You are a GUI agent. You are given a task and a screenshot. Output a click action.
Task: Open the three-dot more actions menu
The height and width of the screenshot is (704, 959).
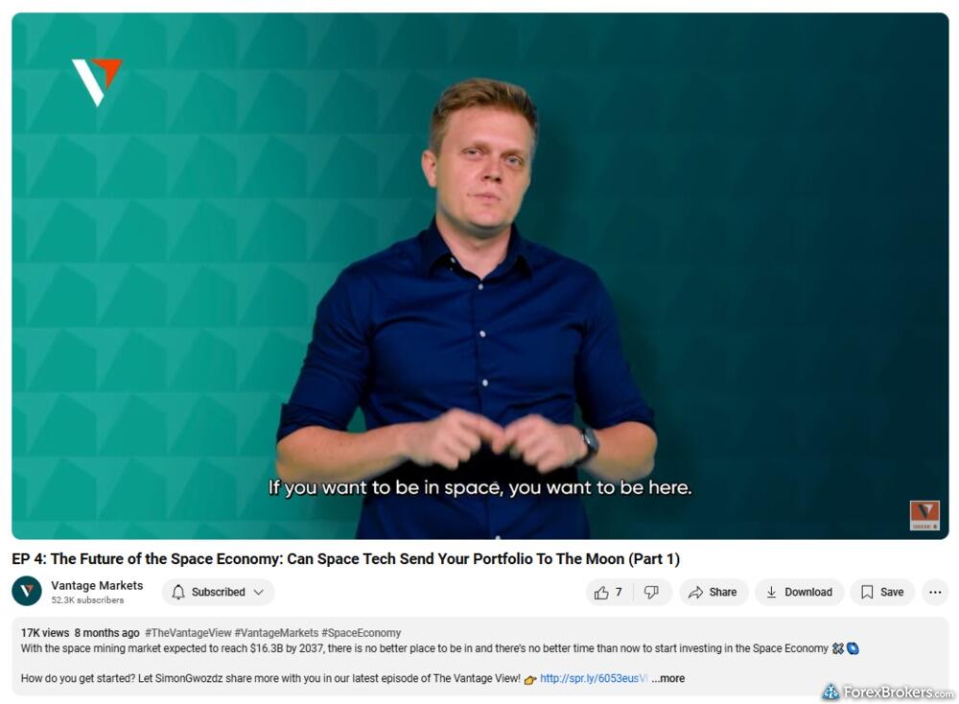click(935, 592)
